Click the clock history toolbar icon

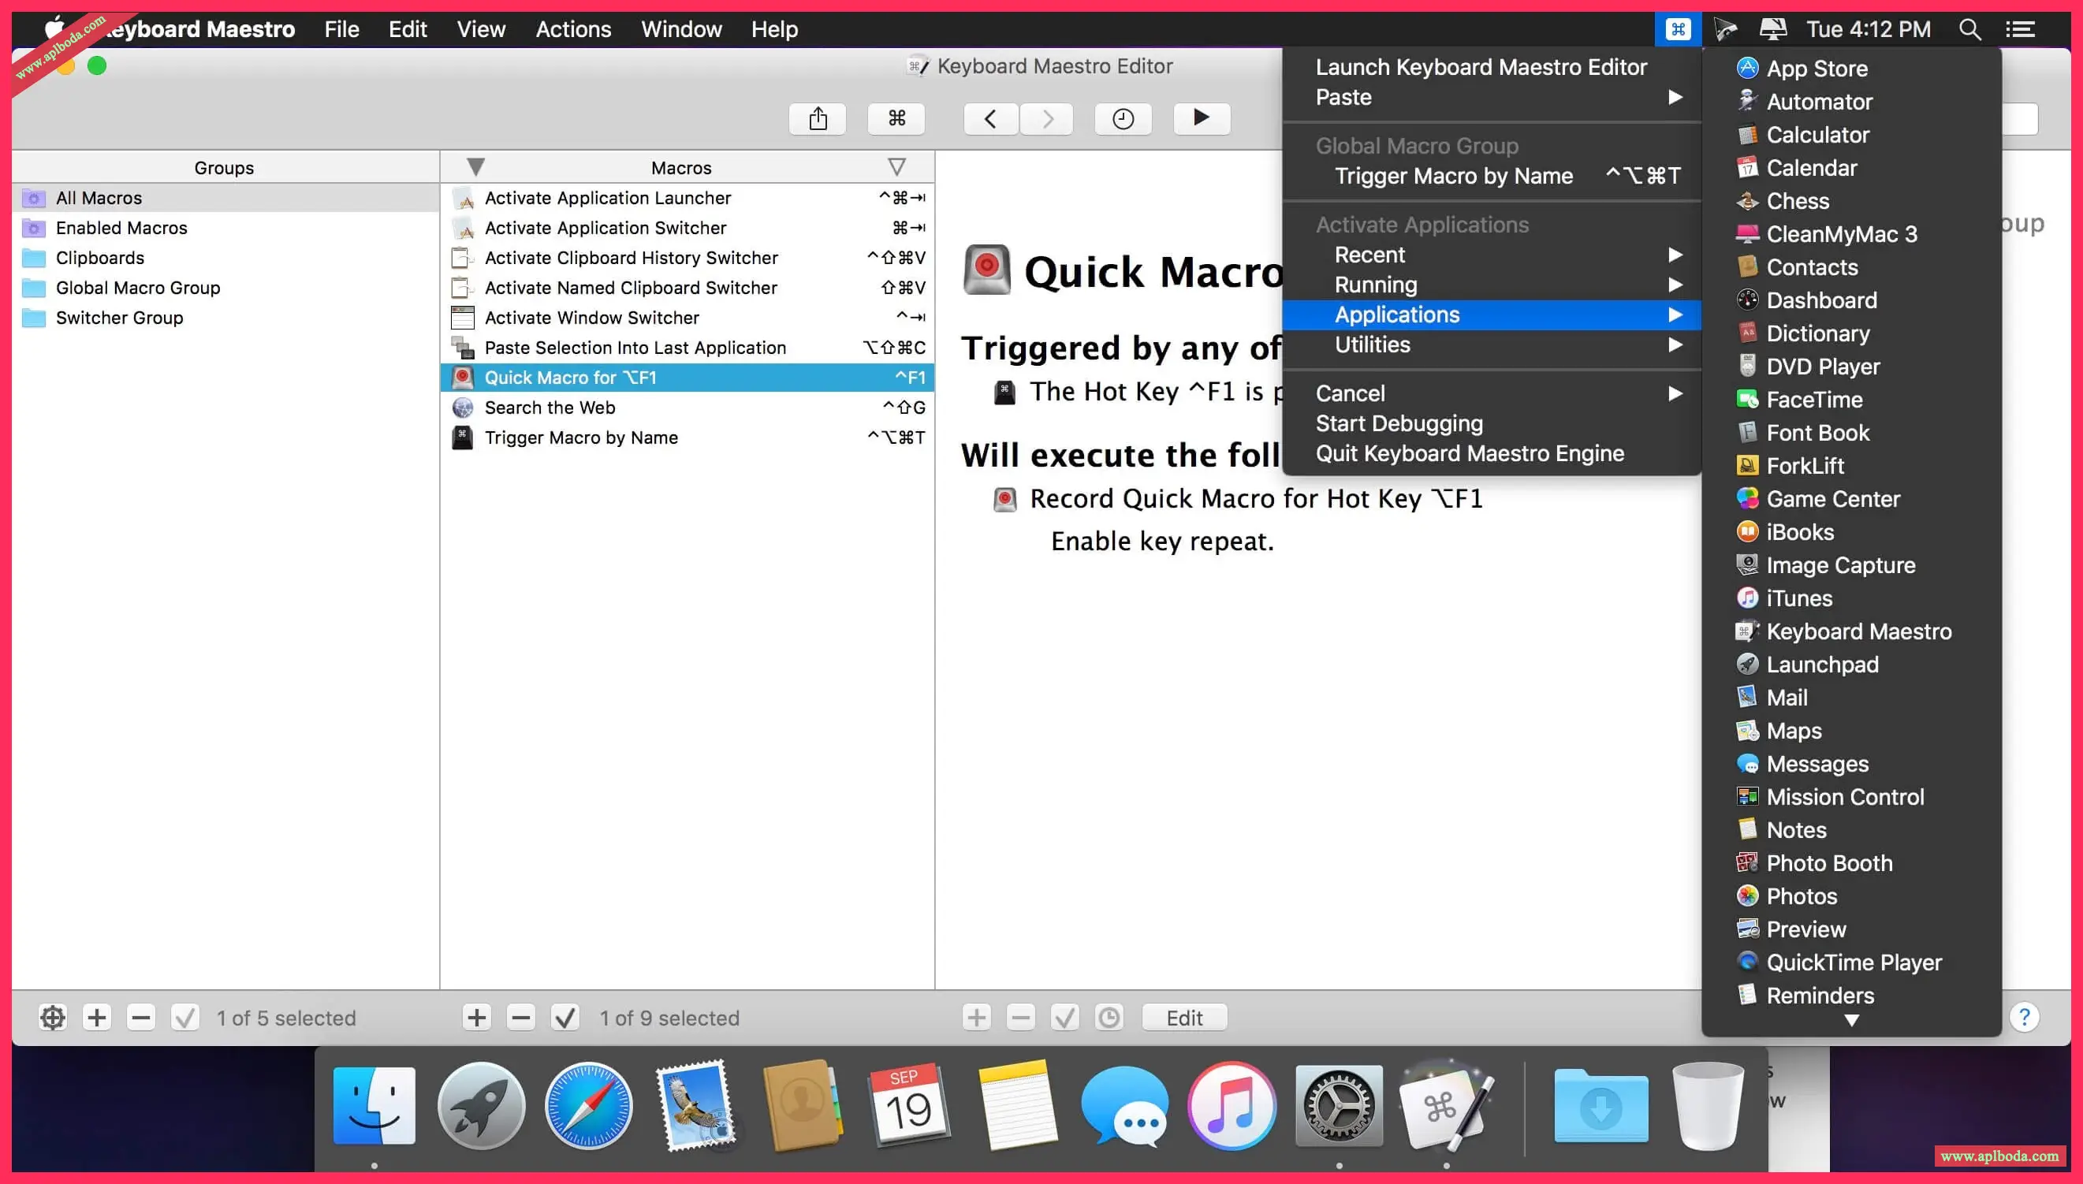coord(1123,119)
